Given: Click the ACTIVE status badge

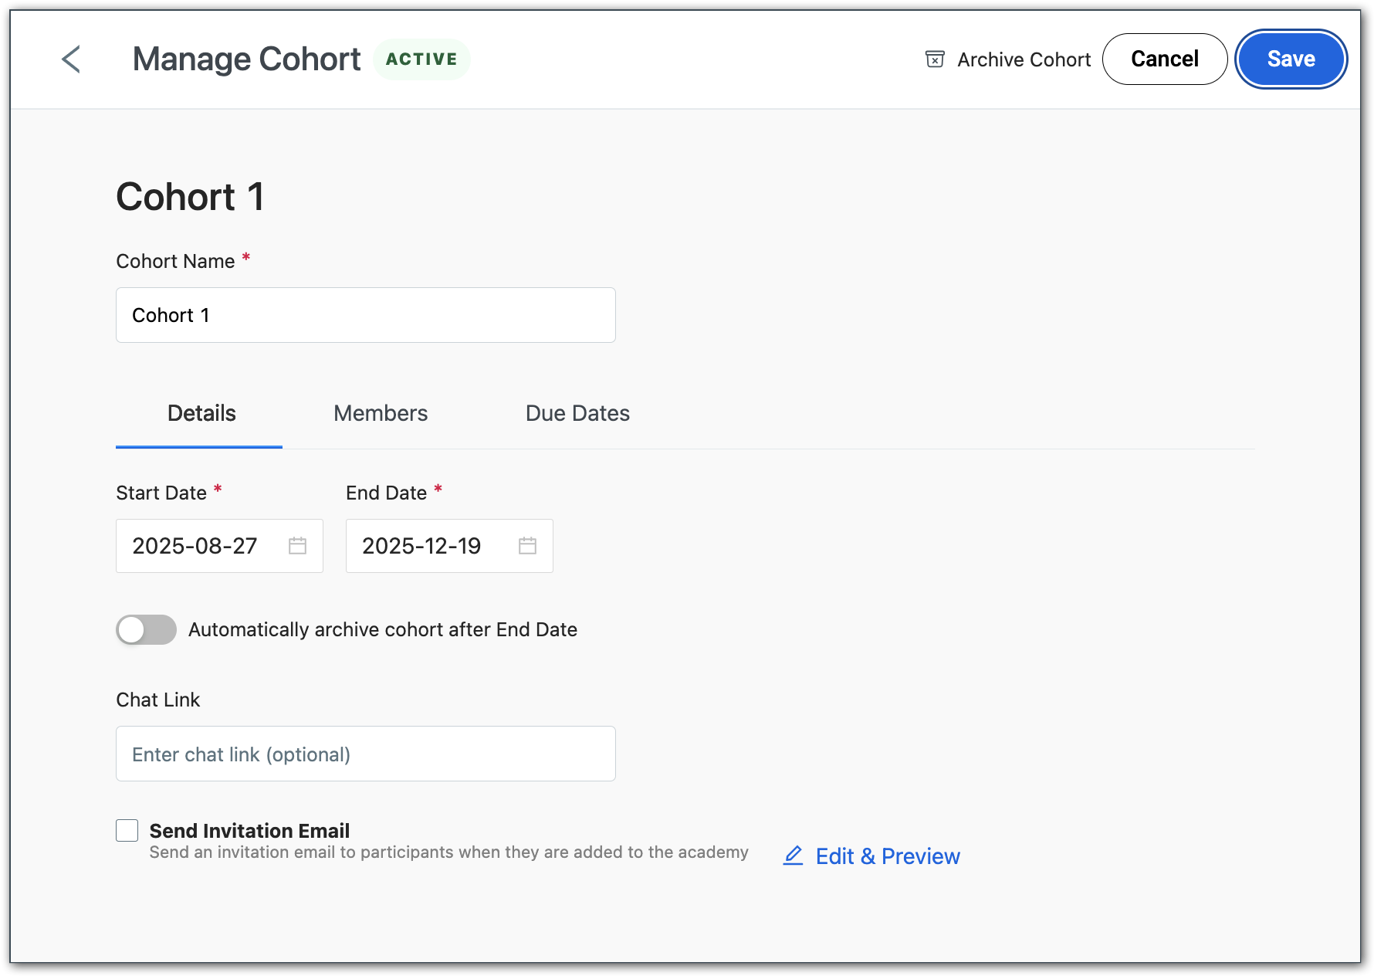Looking at the screenshot, I should (x=421, y=58).
